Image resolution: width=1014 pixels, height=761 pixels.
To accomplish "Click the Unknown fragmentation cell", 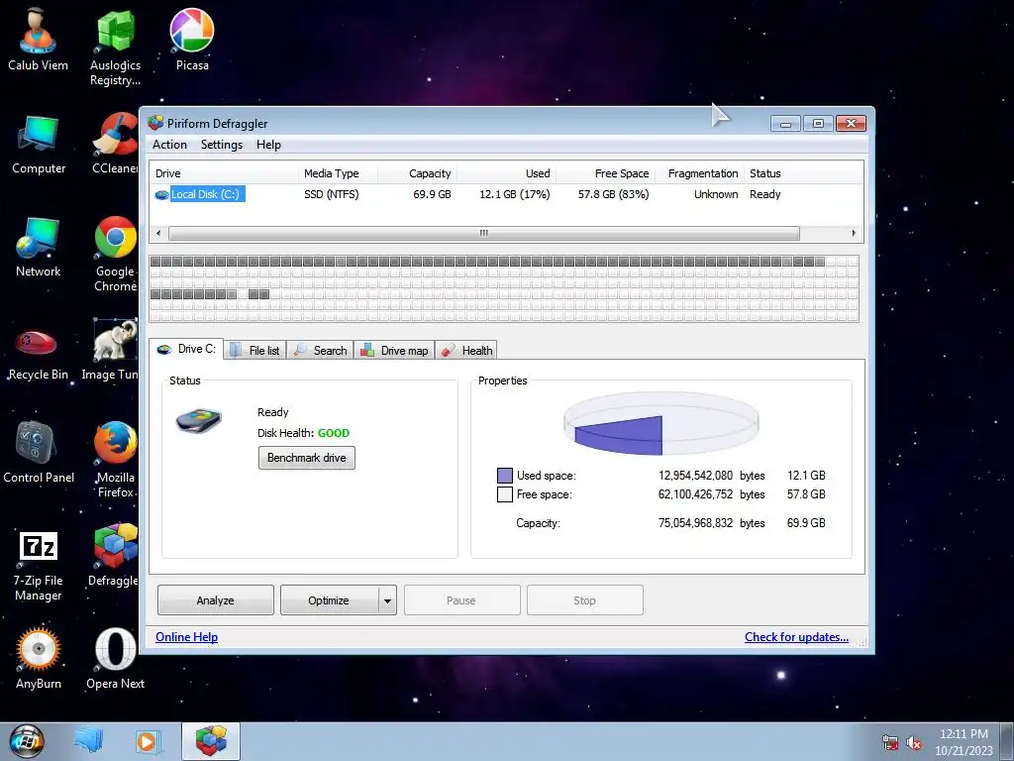I will pos(716,194).
